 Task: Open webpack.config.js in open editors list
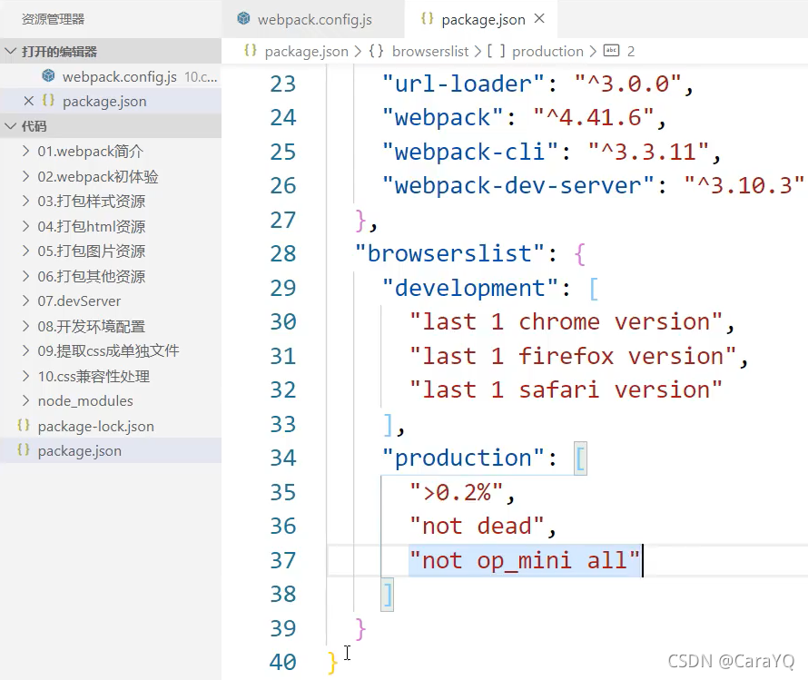[x=111, y=77]
